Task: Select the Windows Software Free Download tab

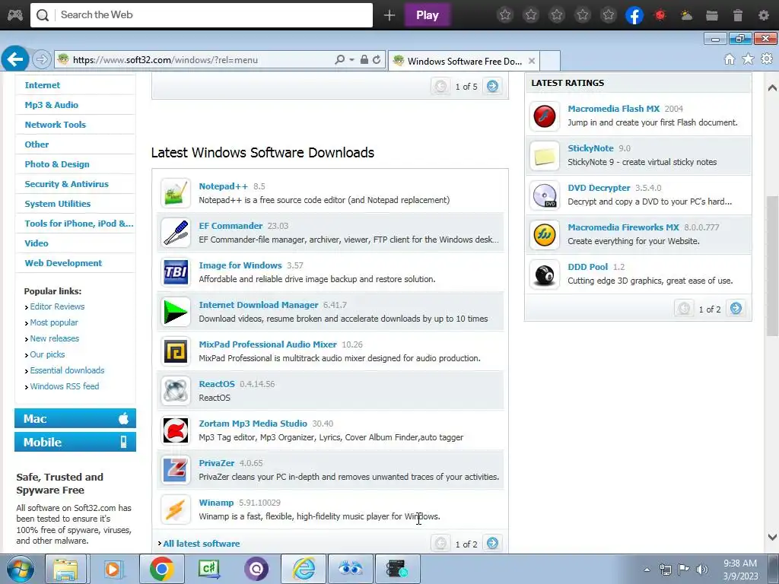Action: [x=464, y=61]
